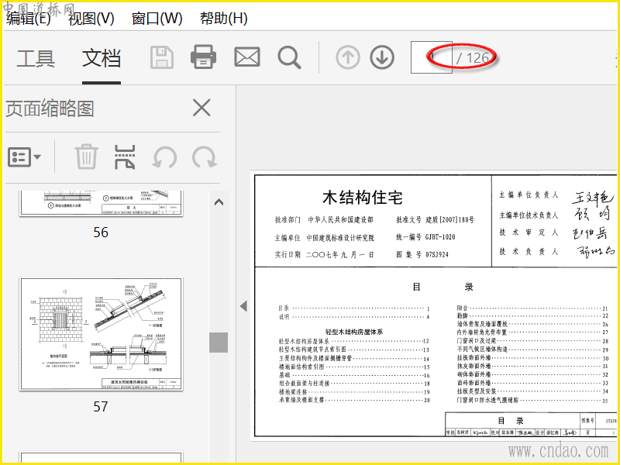Viewport: 620px width, 465px height.
Task: Switch to the 工具 tab
Action: click(x=36, y=58)
